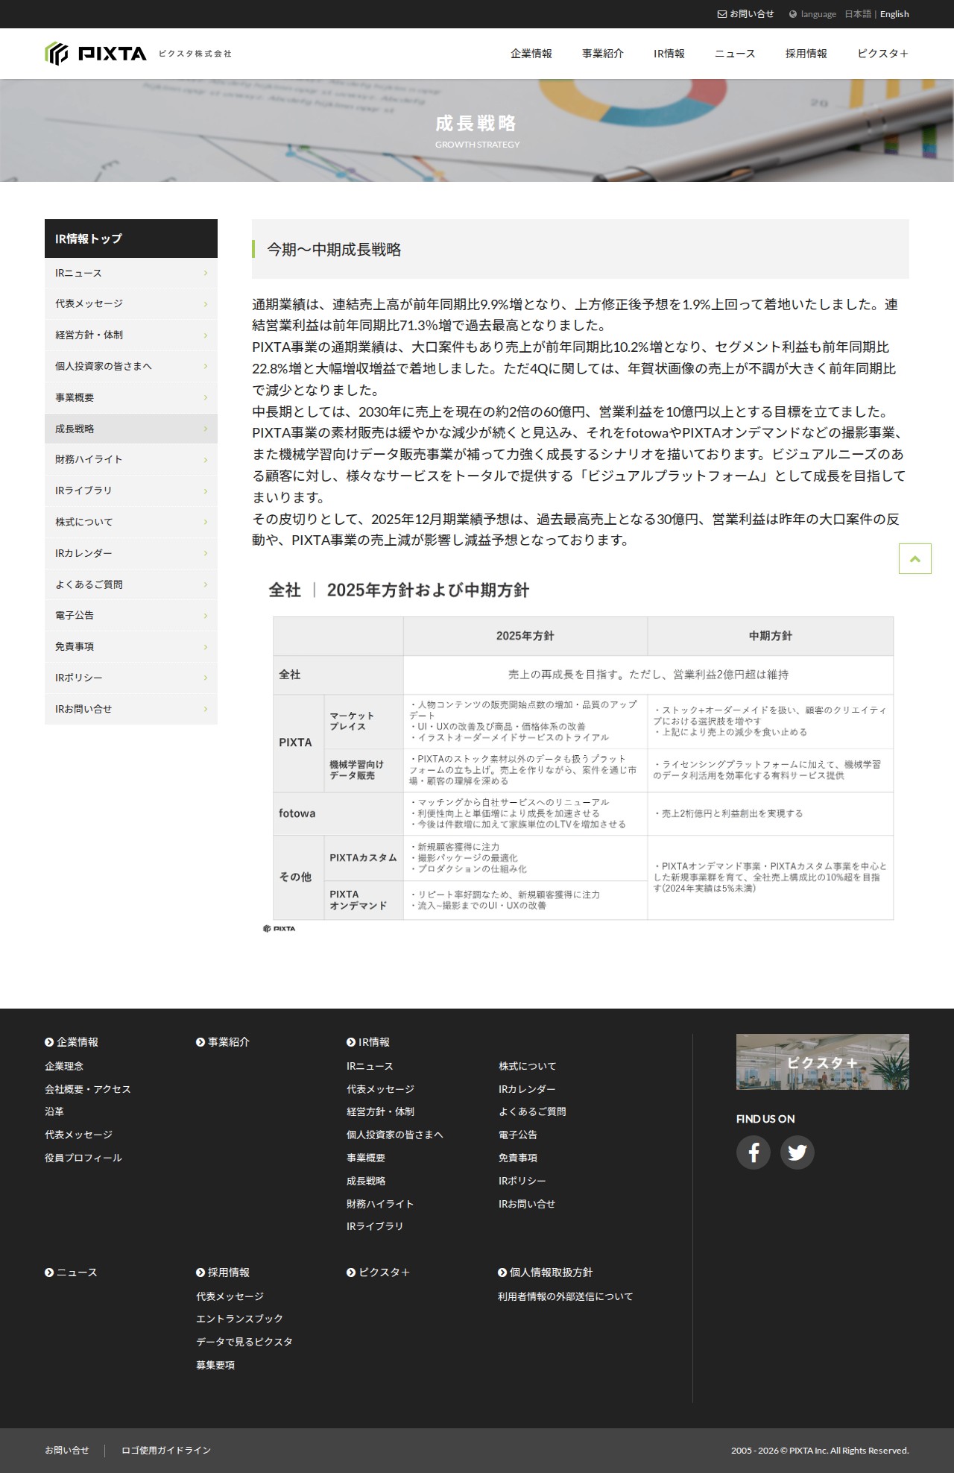This screenshot has height=1473, width=954.
Task: Open footer IRカレンダー link
Action: click(527, 1090)
